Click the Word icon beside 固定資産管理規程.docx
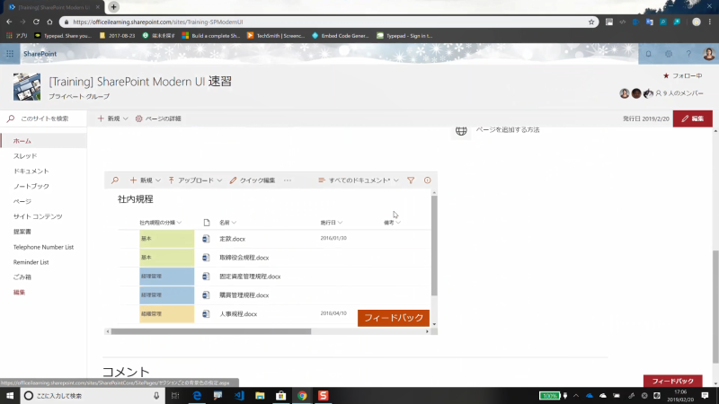The image size is (719, 404). click(x=206, y=277)
